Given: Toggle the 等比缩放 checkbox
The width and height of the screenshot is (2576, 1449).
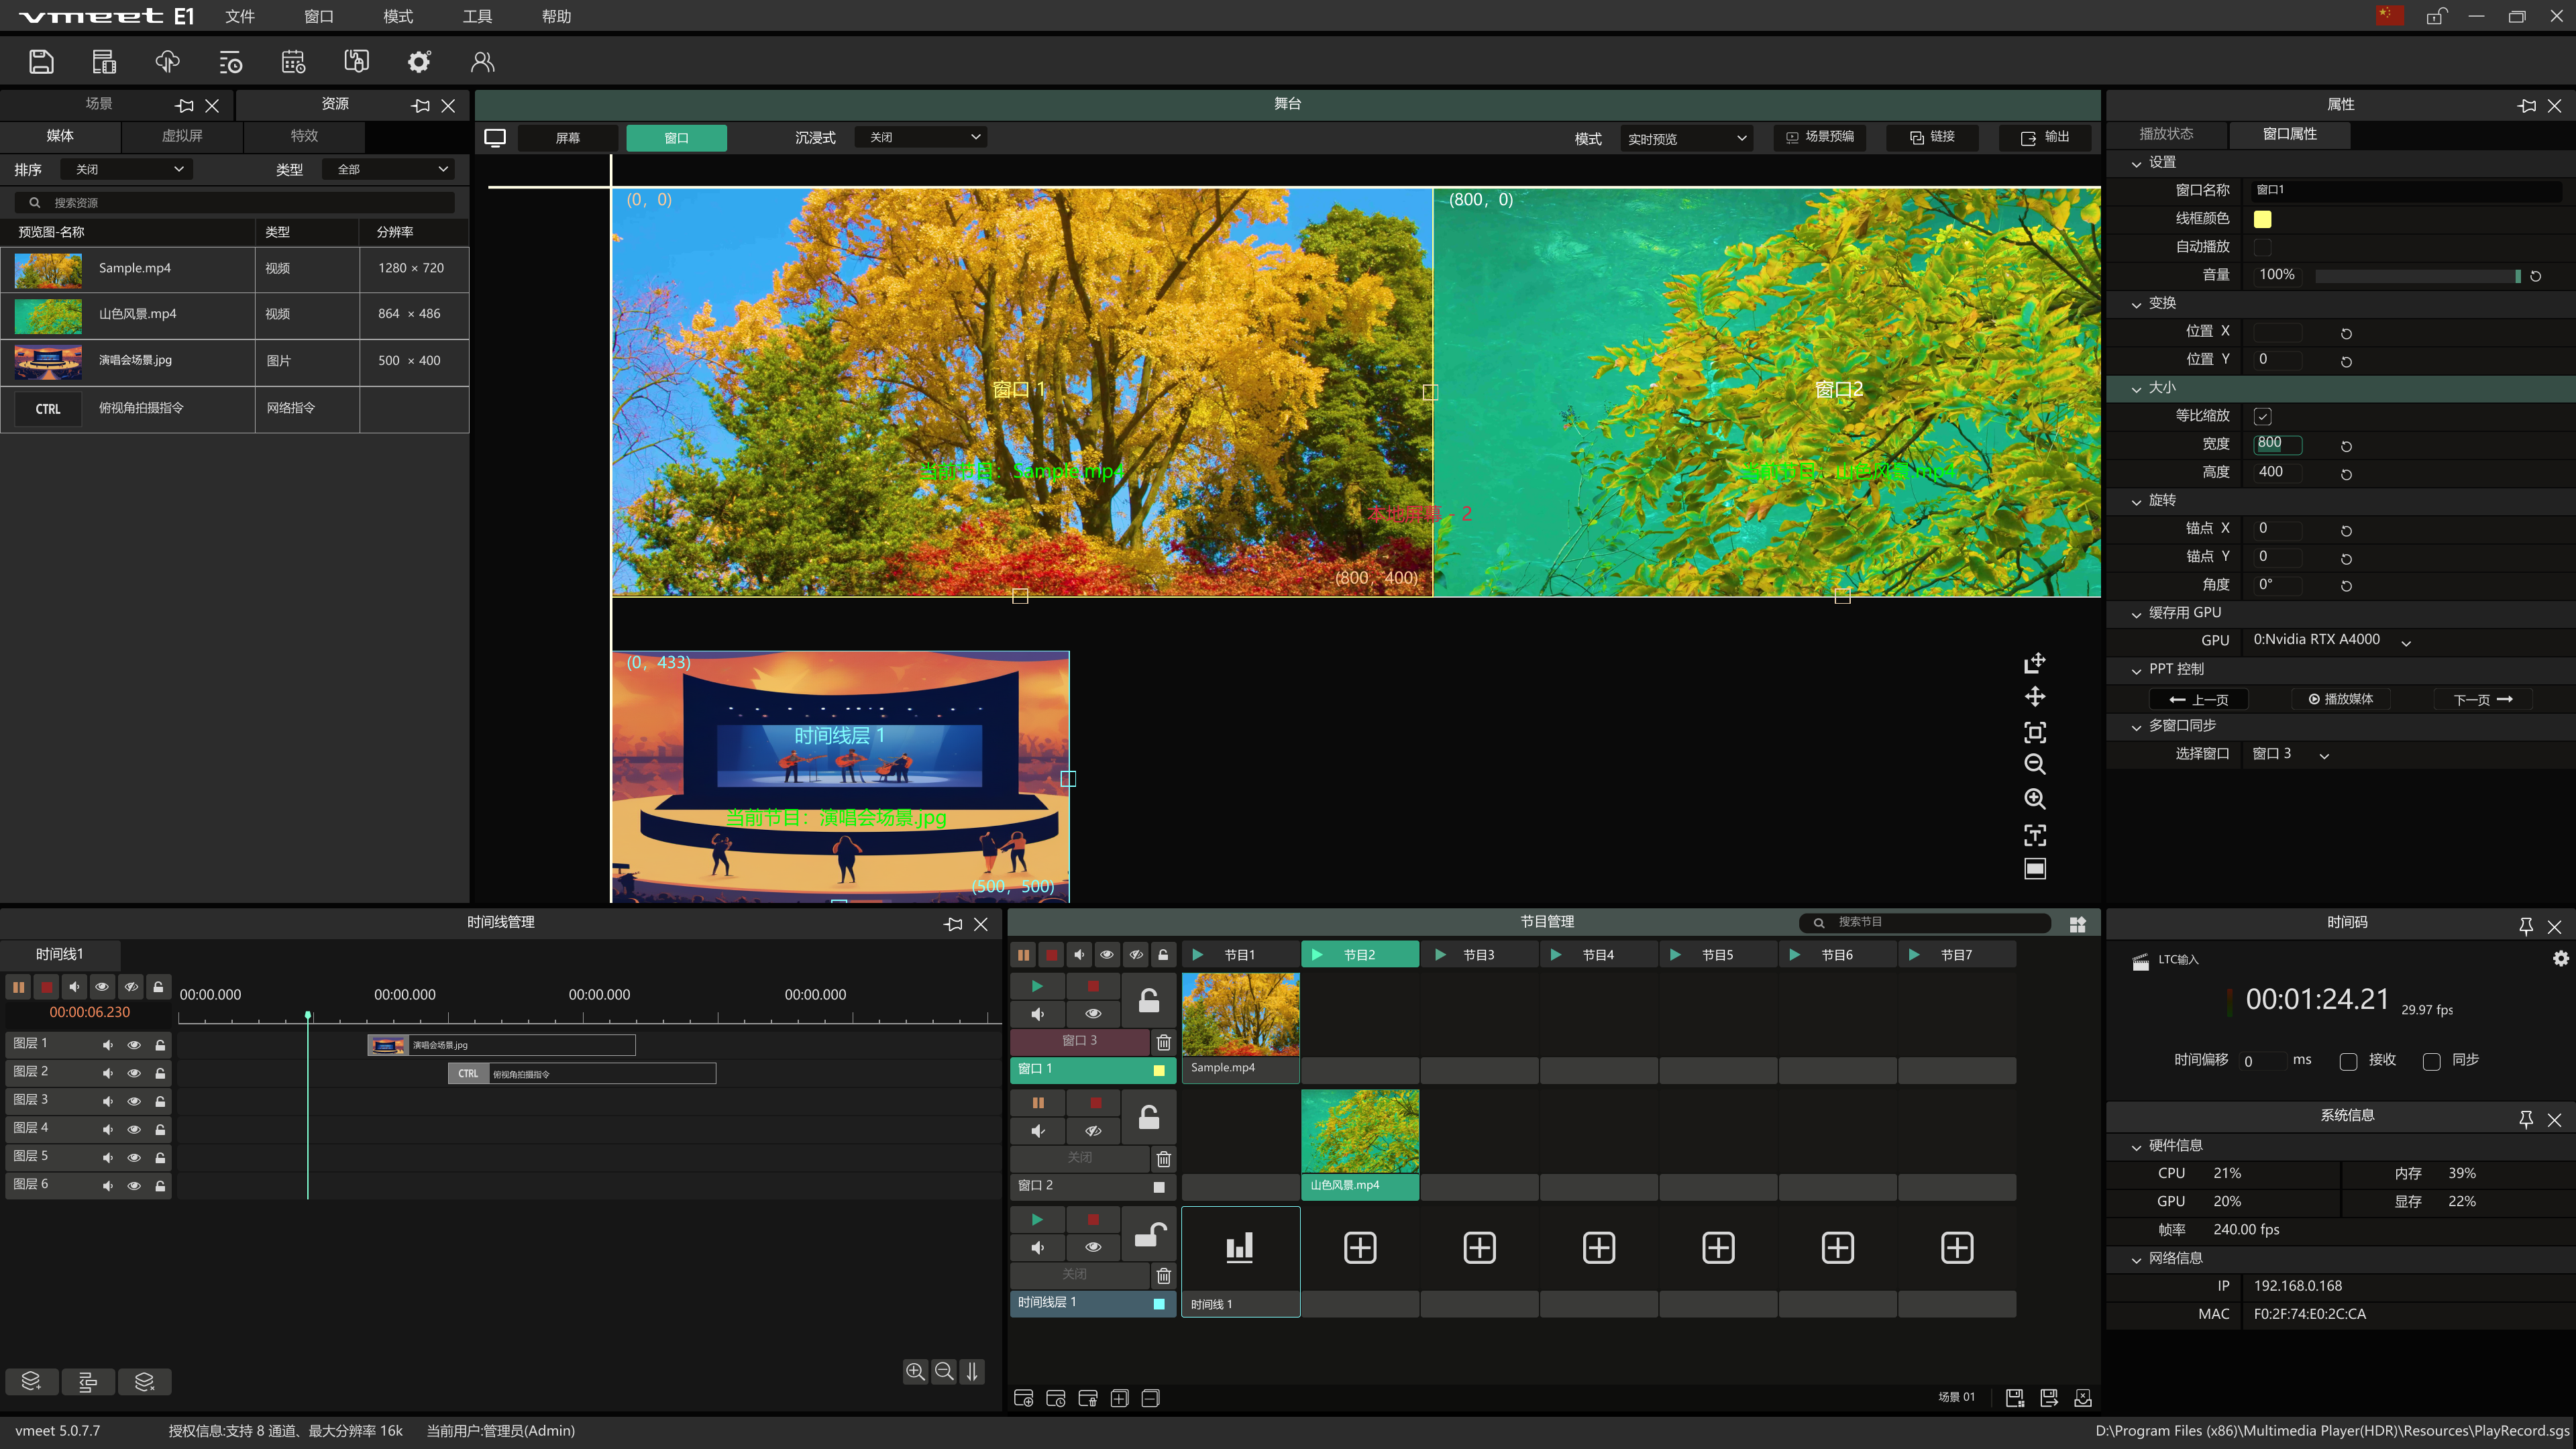Looking at the screenshot, I should coord(2263,416).
